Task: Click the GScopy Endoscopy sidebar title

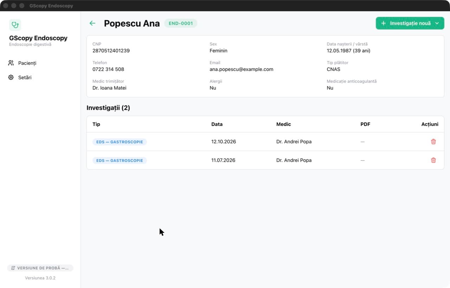Action: [x=38, y=38]
